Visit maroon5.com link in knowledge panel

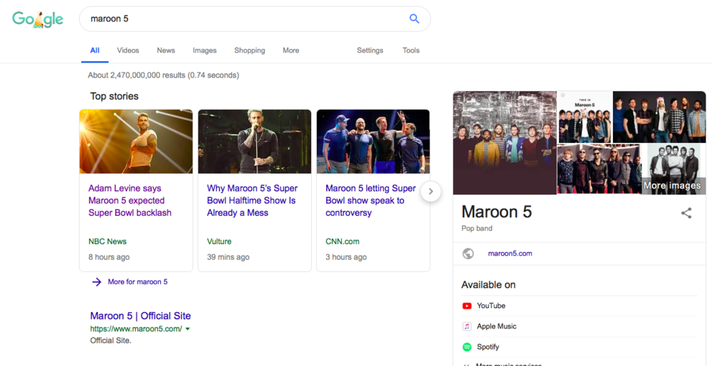[510, 253]
